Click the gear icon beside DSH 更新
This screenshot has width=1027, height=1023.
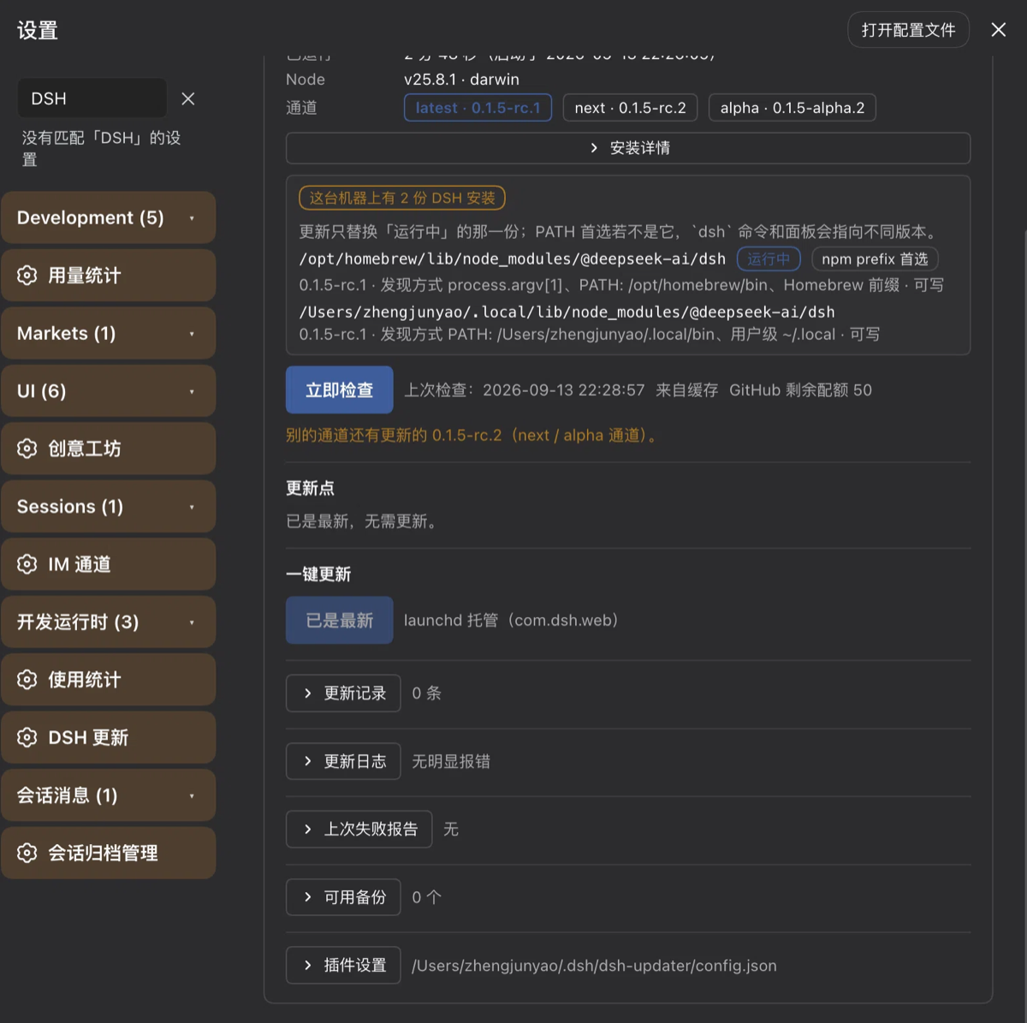pos(27,737)
